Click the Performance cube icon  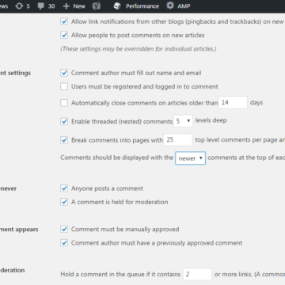click(x=117, y=6)
